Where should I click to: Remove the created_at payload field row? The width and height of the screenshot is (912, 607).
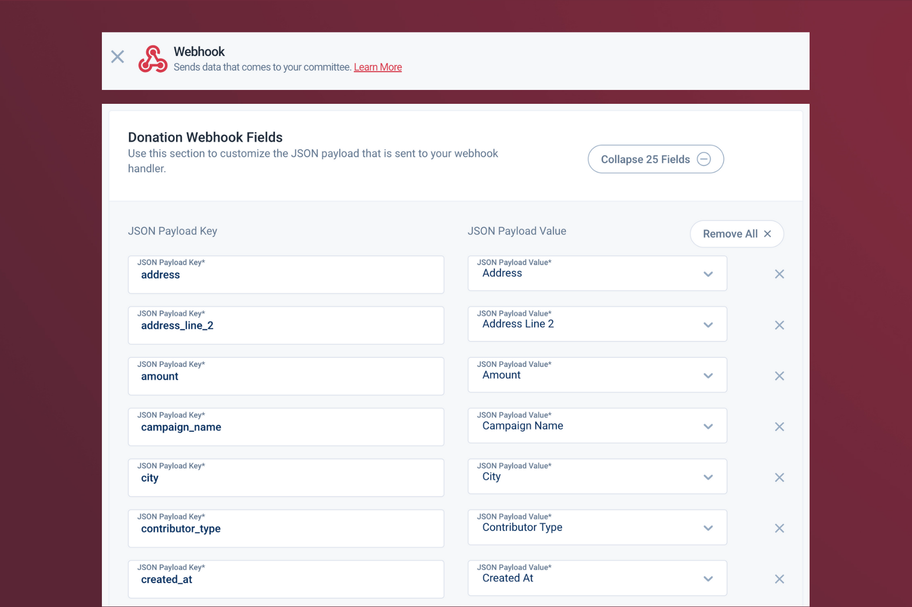tap(779, 579)
